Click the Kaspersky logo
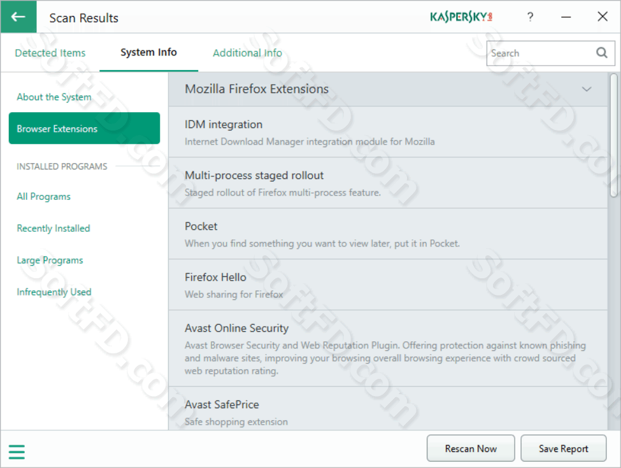 point(461,17)
